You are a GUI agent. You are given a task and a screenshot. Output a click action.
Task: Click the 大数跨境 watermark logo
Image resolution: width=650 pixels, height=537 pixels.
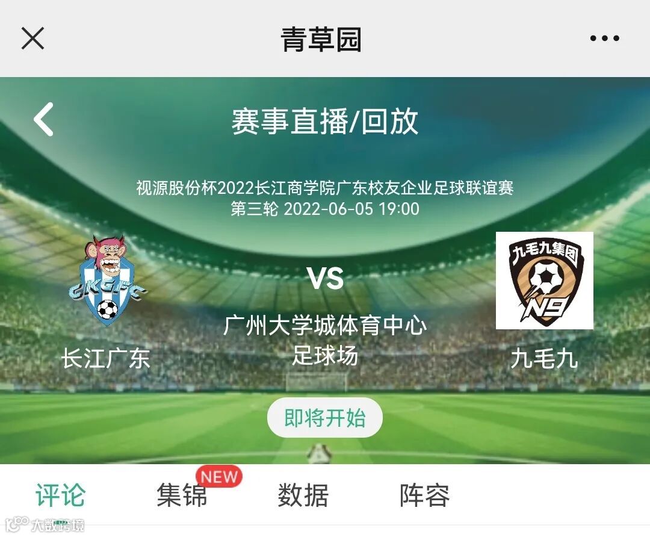[x=46, y=524]
